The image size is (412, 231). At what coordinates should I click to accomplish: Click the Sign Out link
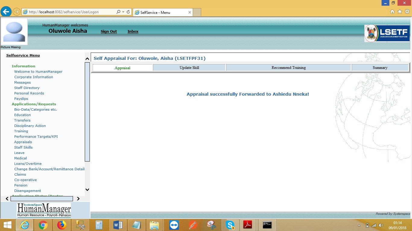point(109,32)
